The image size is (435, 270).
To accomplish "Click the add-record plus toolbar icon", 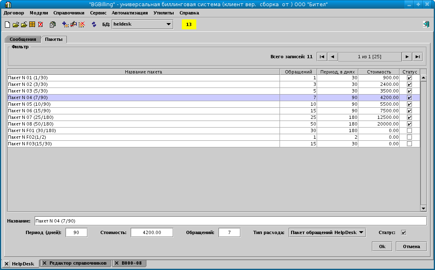I will pyautogui.click(x=65, y=24).
